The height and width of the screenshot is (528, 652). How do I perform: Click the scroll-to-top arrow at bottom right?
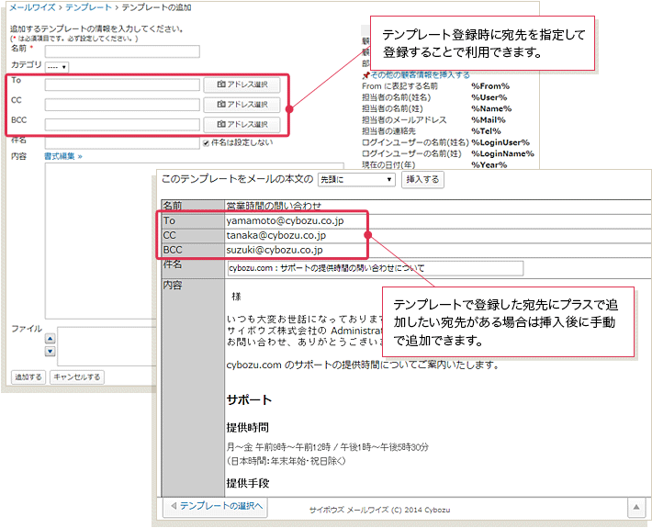(x=636, y=506)
